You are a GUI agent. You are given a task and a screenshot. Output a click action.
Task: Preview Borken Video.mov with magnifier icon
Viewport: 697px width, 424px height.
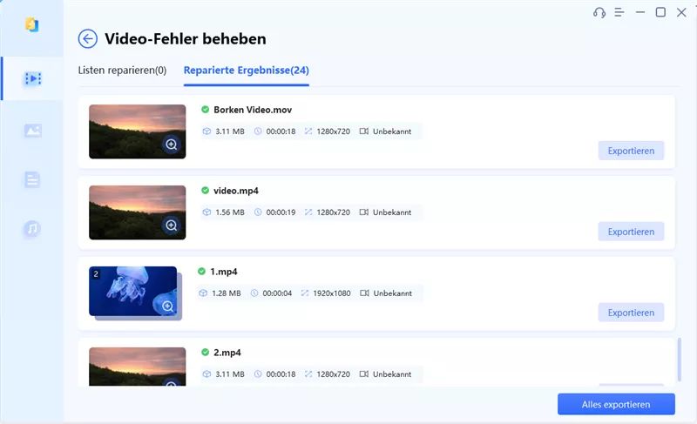click(x=171, y=145)
